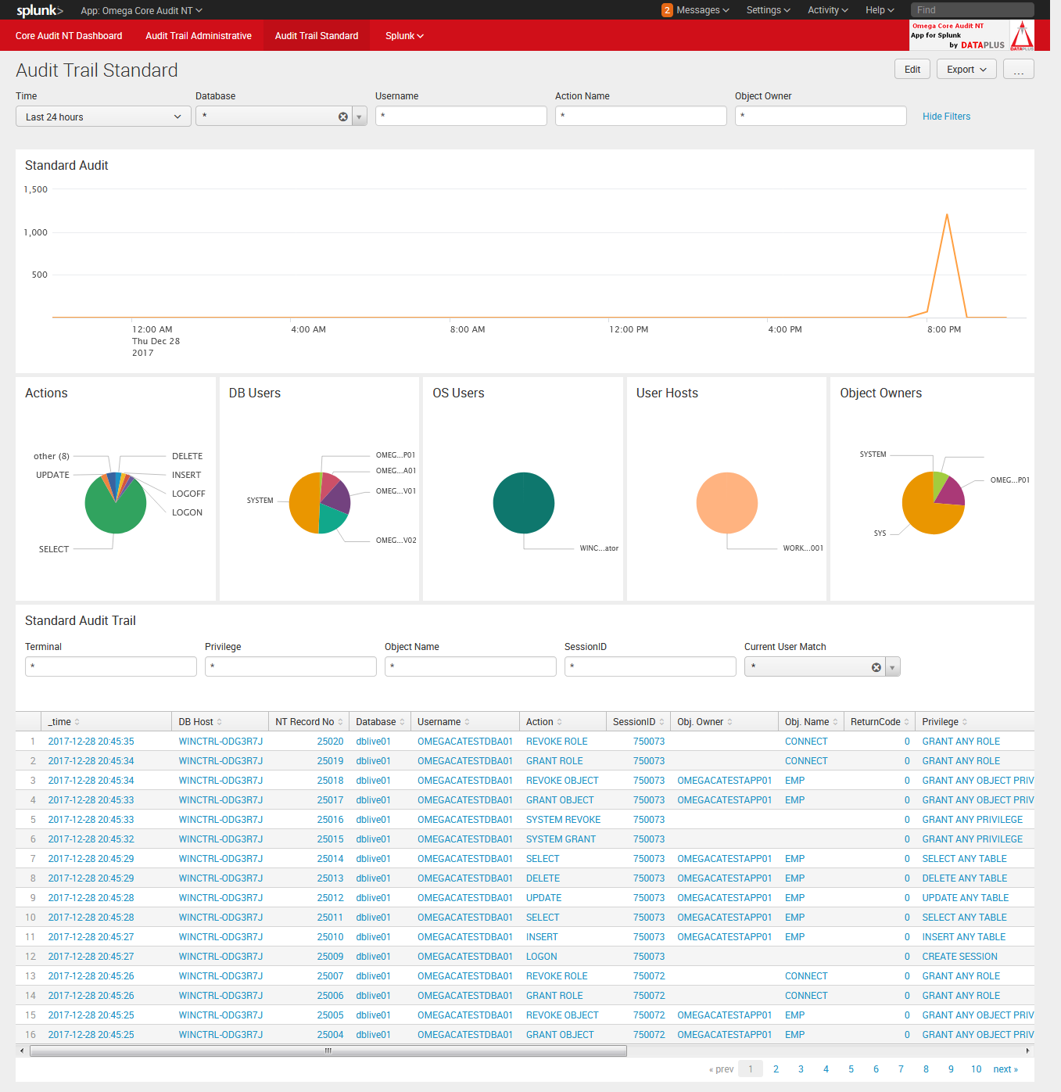Open the ellipsis more-options button
1061x1092 pixels.
pos(1018,69)
